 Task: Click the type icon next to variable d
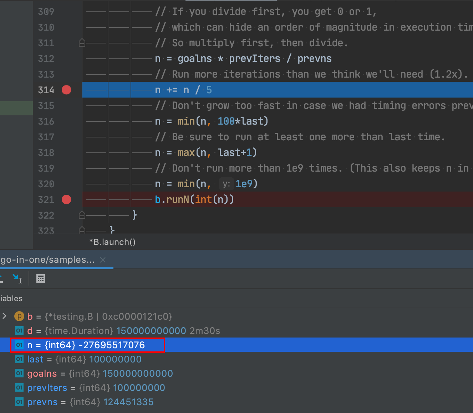coord(19,330)
